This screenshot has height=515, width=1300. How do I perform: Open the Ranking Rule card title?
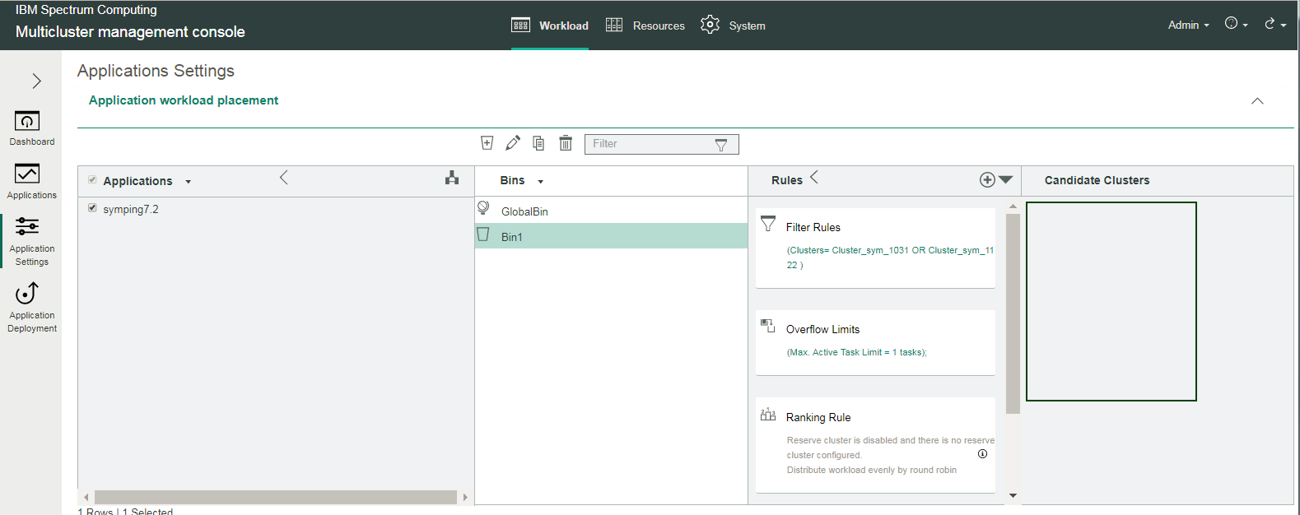coord(818,417)
